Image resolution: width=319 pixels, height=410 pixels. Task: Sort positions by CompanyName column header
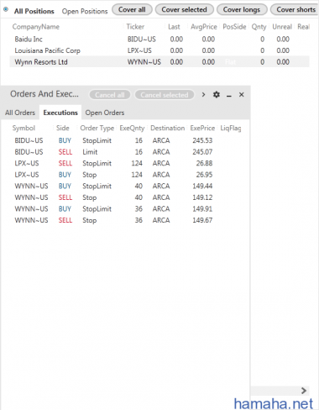point(36,27)
